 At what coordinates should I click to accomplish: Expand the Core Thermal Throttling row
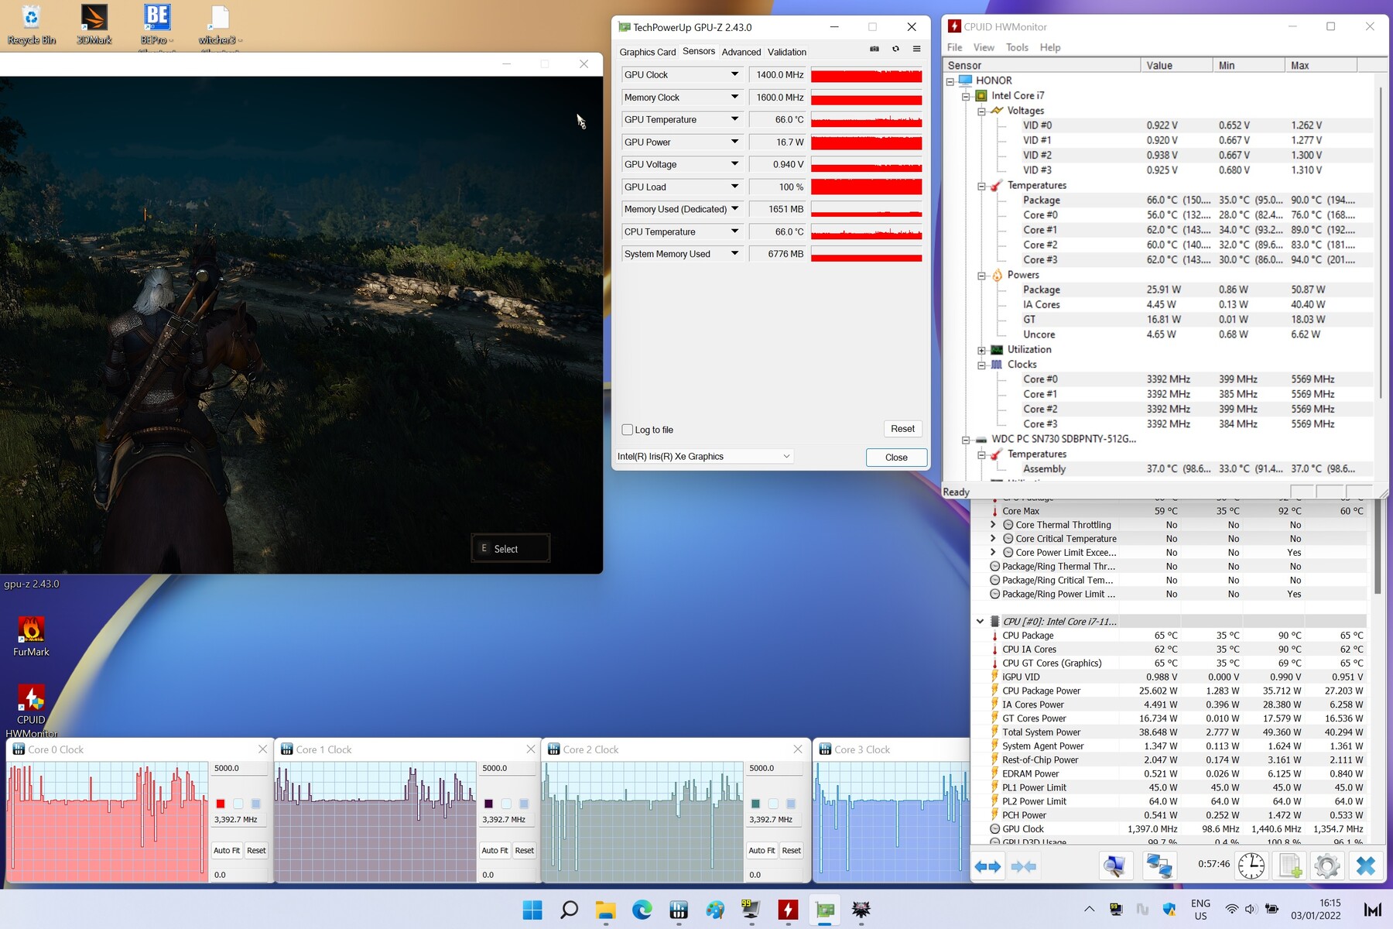[993, 525]
